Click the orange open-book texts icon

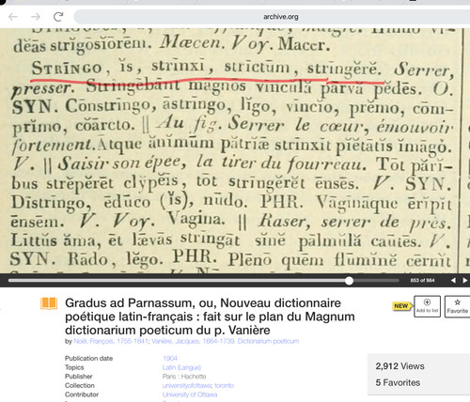tap(49, 303)
